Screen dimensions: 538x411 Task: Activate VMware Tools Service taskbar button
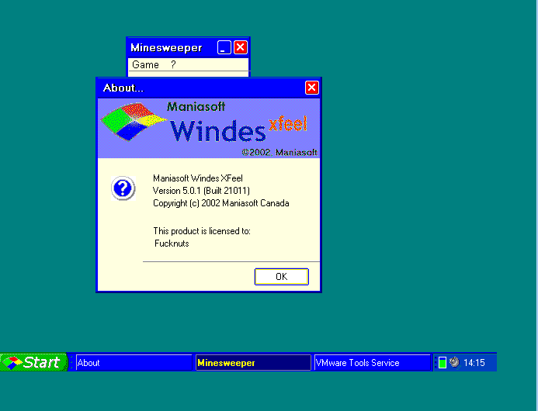371,363
